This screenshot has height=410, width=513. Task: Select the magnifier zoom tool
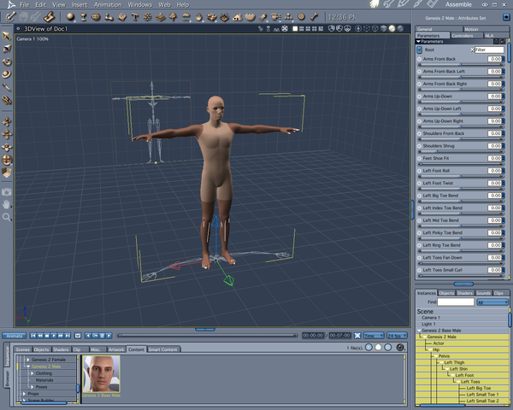(x=7, y=217)
